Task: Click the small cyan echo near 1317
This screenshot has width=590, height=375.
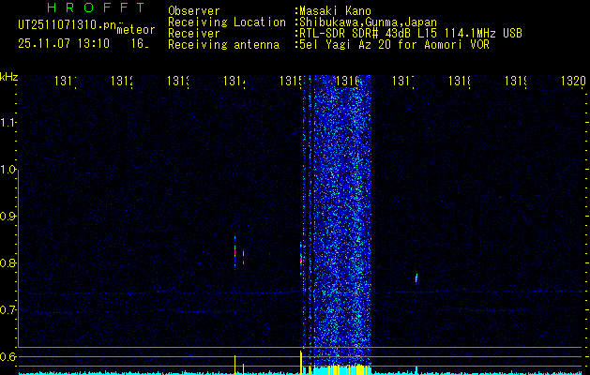Action: click(x=416, y=278)
